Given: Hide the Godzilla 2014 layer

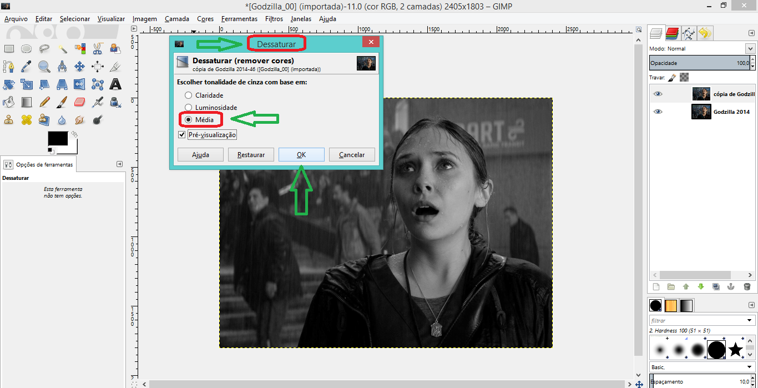Looking at the screenshot, I should (x=658, y=112).
